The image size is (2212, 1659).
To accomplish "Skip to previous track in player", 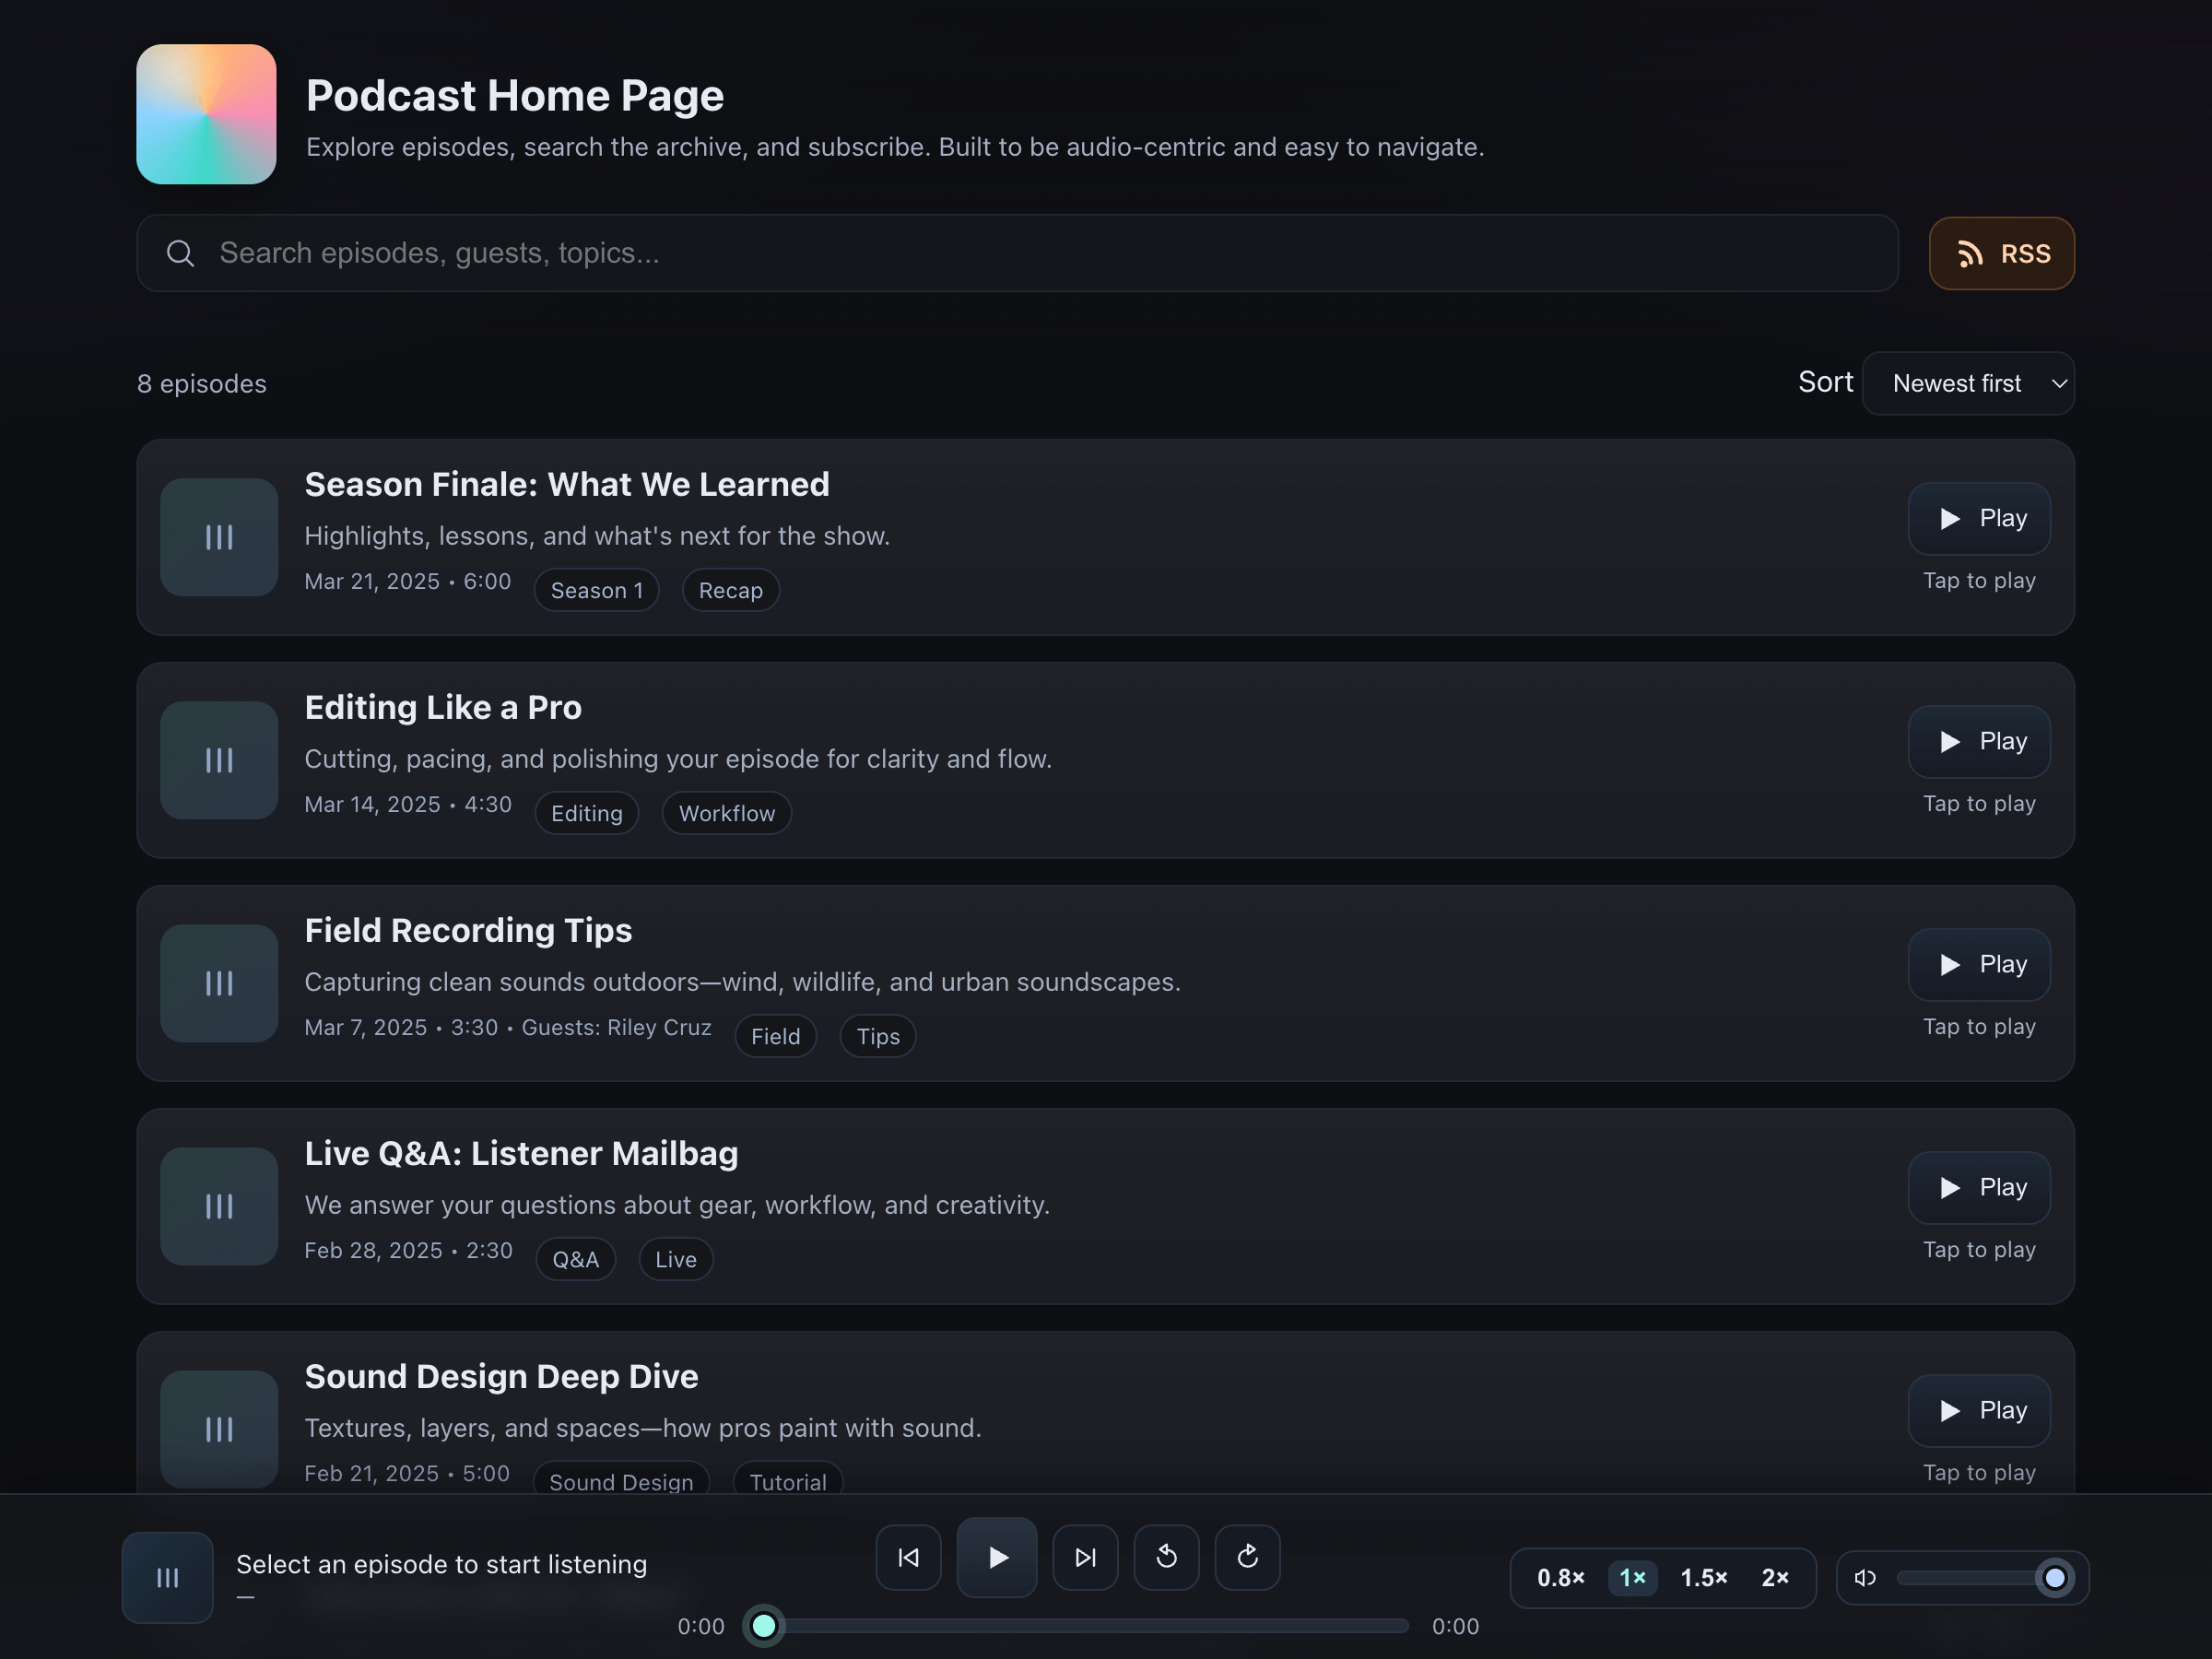I will (x=908, y=1557).
